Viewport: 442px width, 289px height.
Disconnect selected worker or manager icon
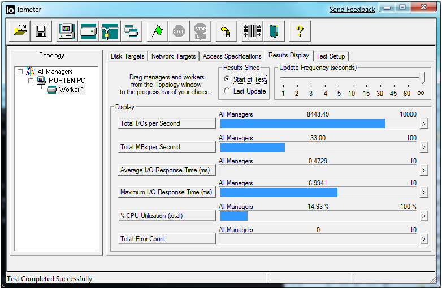point(252,31)
